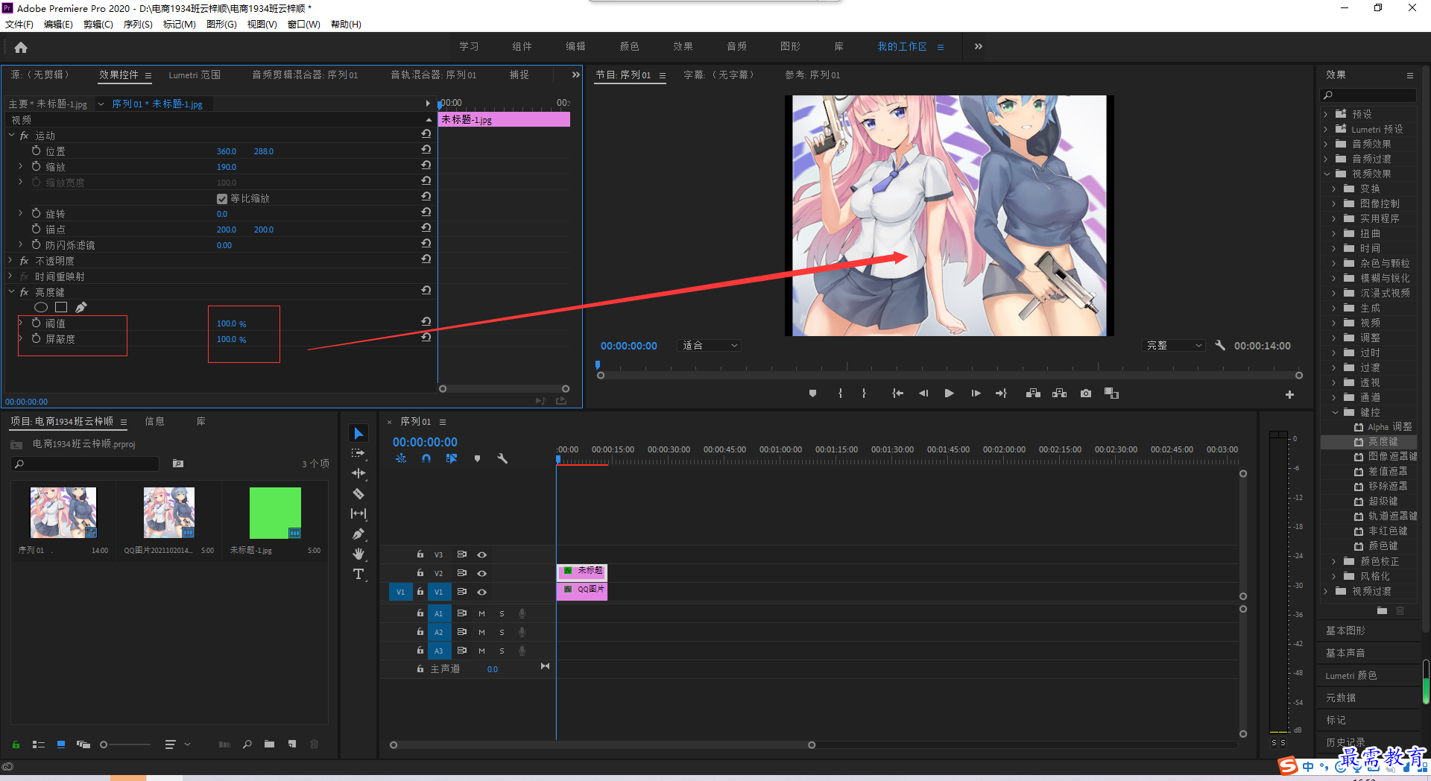The height and width of the screenshot is (781, 1431).
Task: Expand the 屏蔽度 parameter
Action: tap(21, 338)
